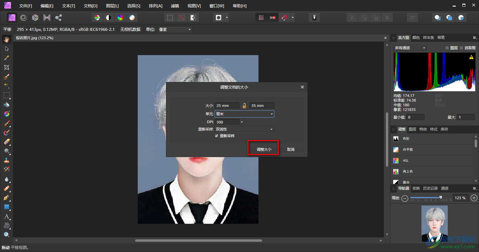This screenshot has height=252, width=479.
Task: Close the 报名照片.jpg document tab
Action: [x=385, y=38]
